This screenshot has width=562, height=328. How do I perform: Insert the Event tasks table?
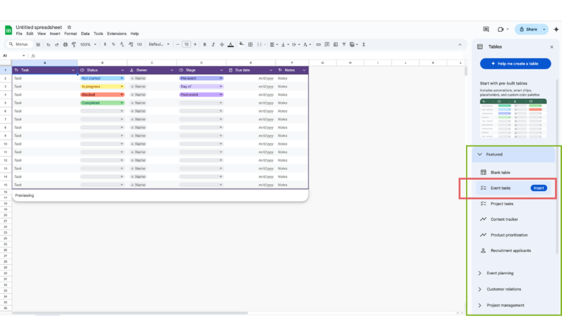point(538,188)
